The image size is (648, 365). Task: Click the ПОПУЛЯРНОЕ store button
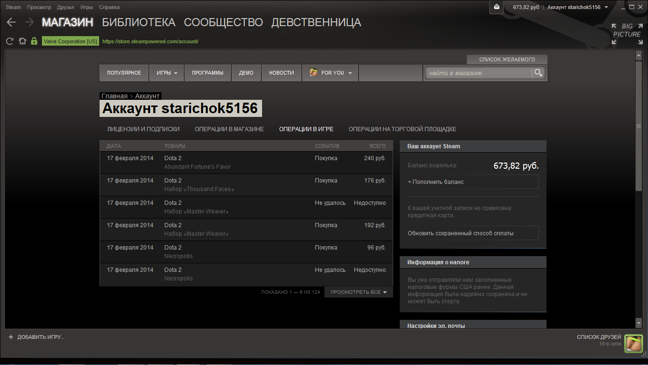(x=124, y=73)
